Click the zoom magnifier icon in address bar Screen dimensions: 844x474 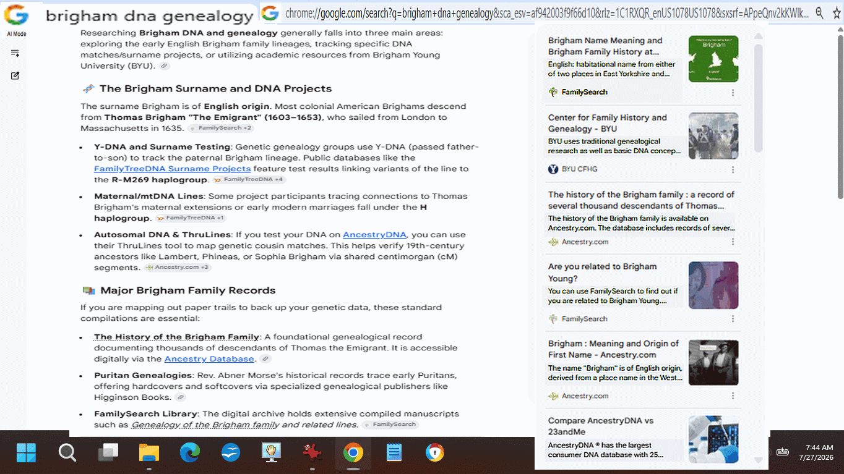(819, 13)
